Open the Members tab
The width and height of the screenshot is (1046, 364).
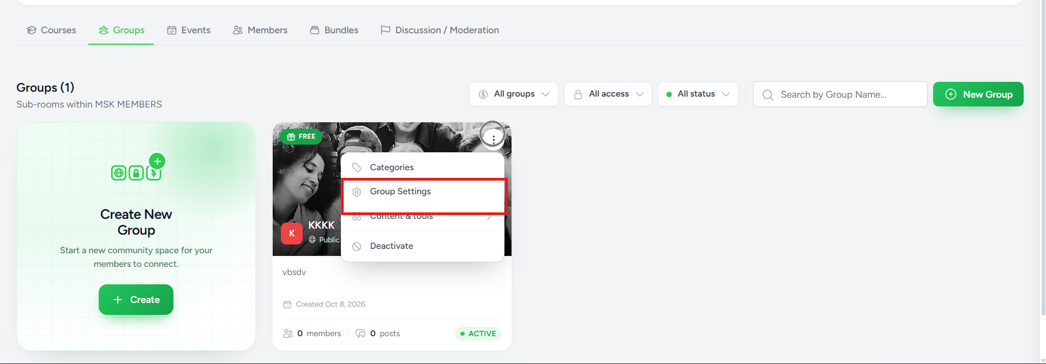[x=260, y=30]
